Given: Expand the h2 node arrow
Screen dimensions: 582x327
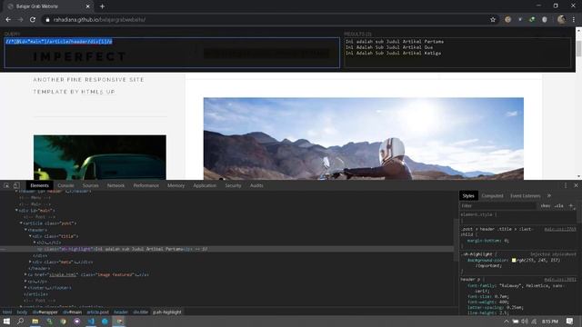Looking at the screenshot, I should point(35,243).
